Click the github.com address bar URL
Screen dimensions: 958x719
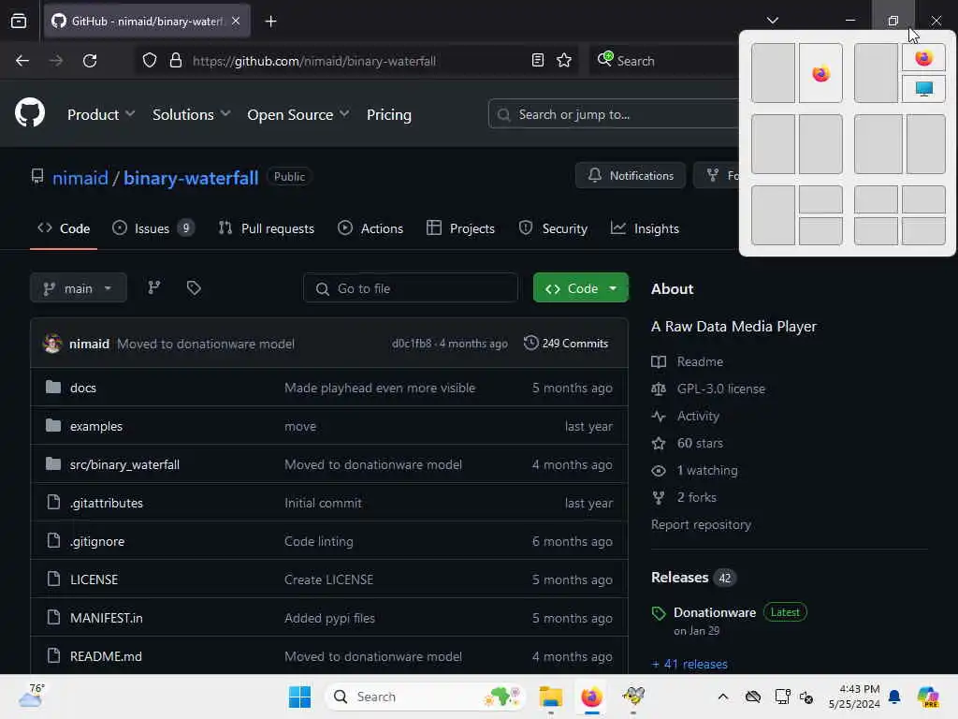314,61
